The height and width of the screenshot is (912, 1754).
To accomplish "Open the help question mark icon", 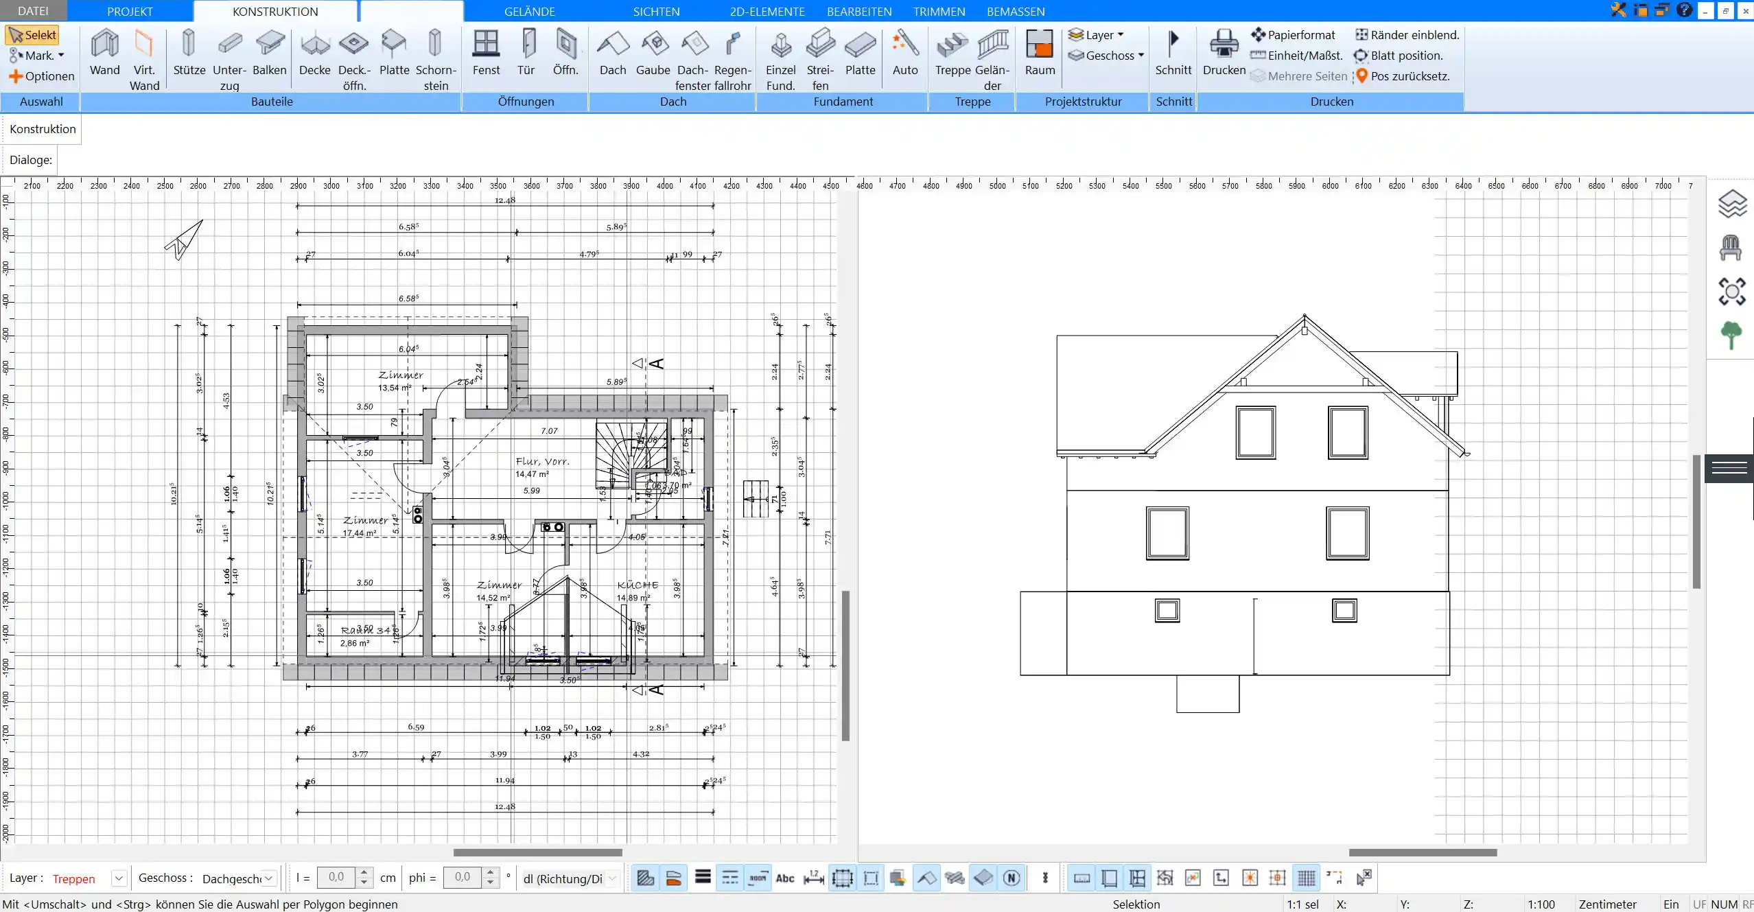I will click(1684, 10).
